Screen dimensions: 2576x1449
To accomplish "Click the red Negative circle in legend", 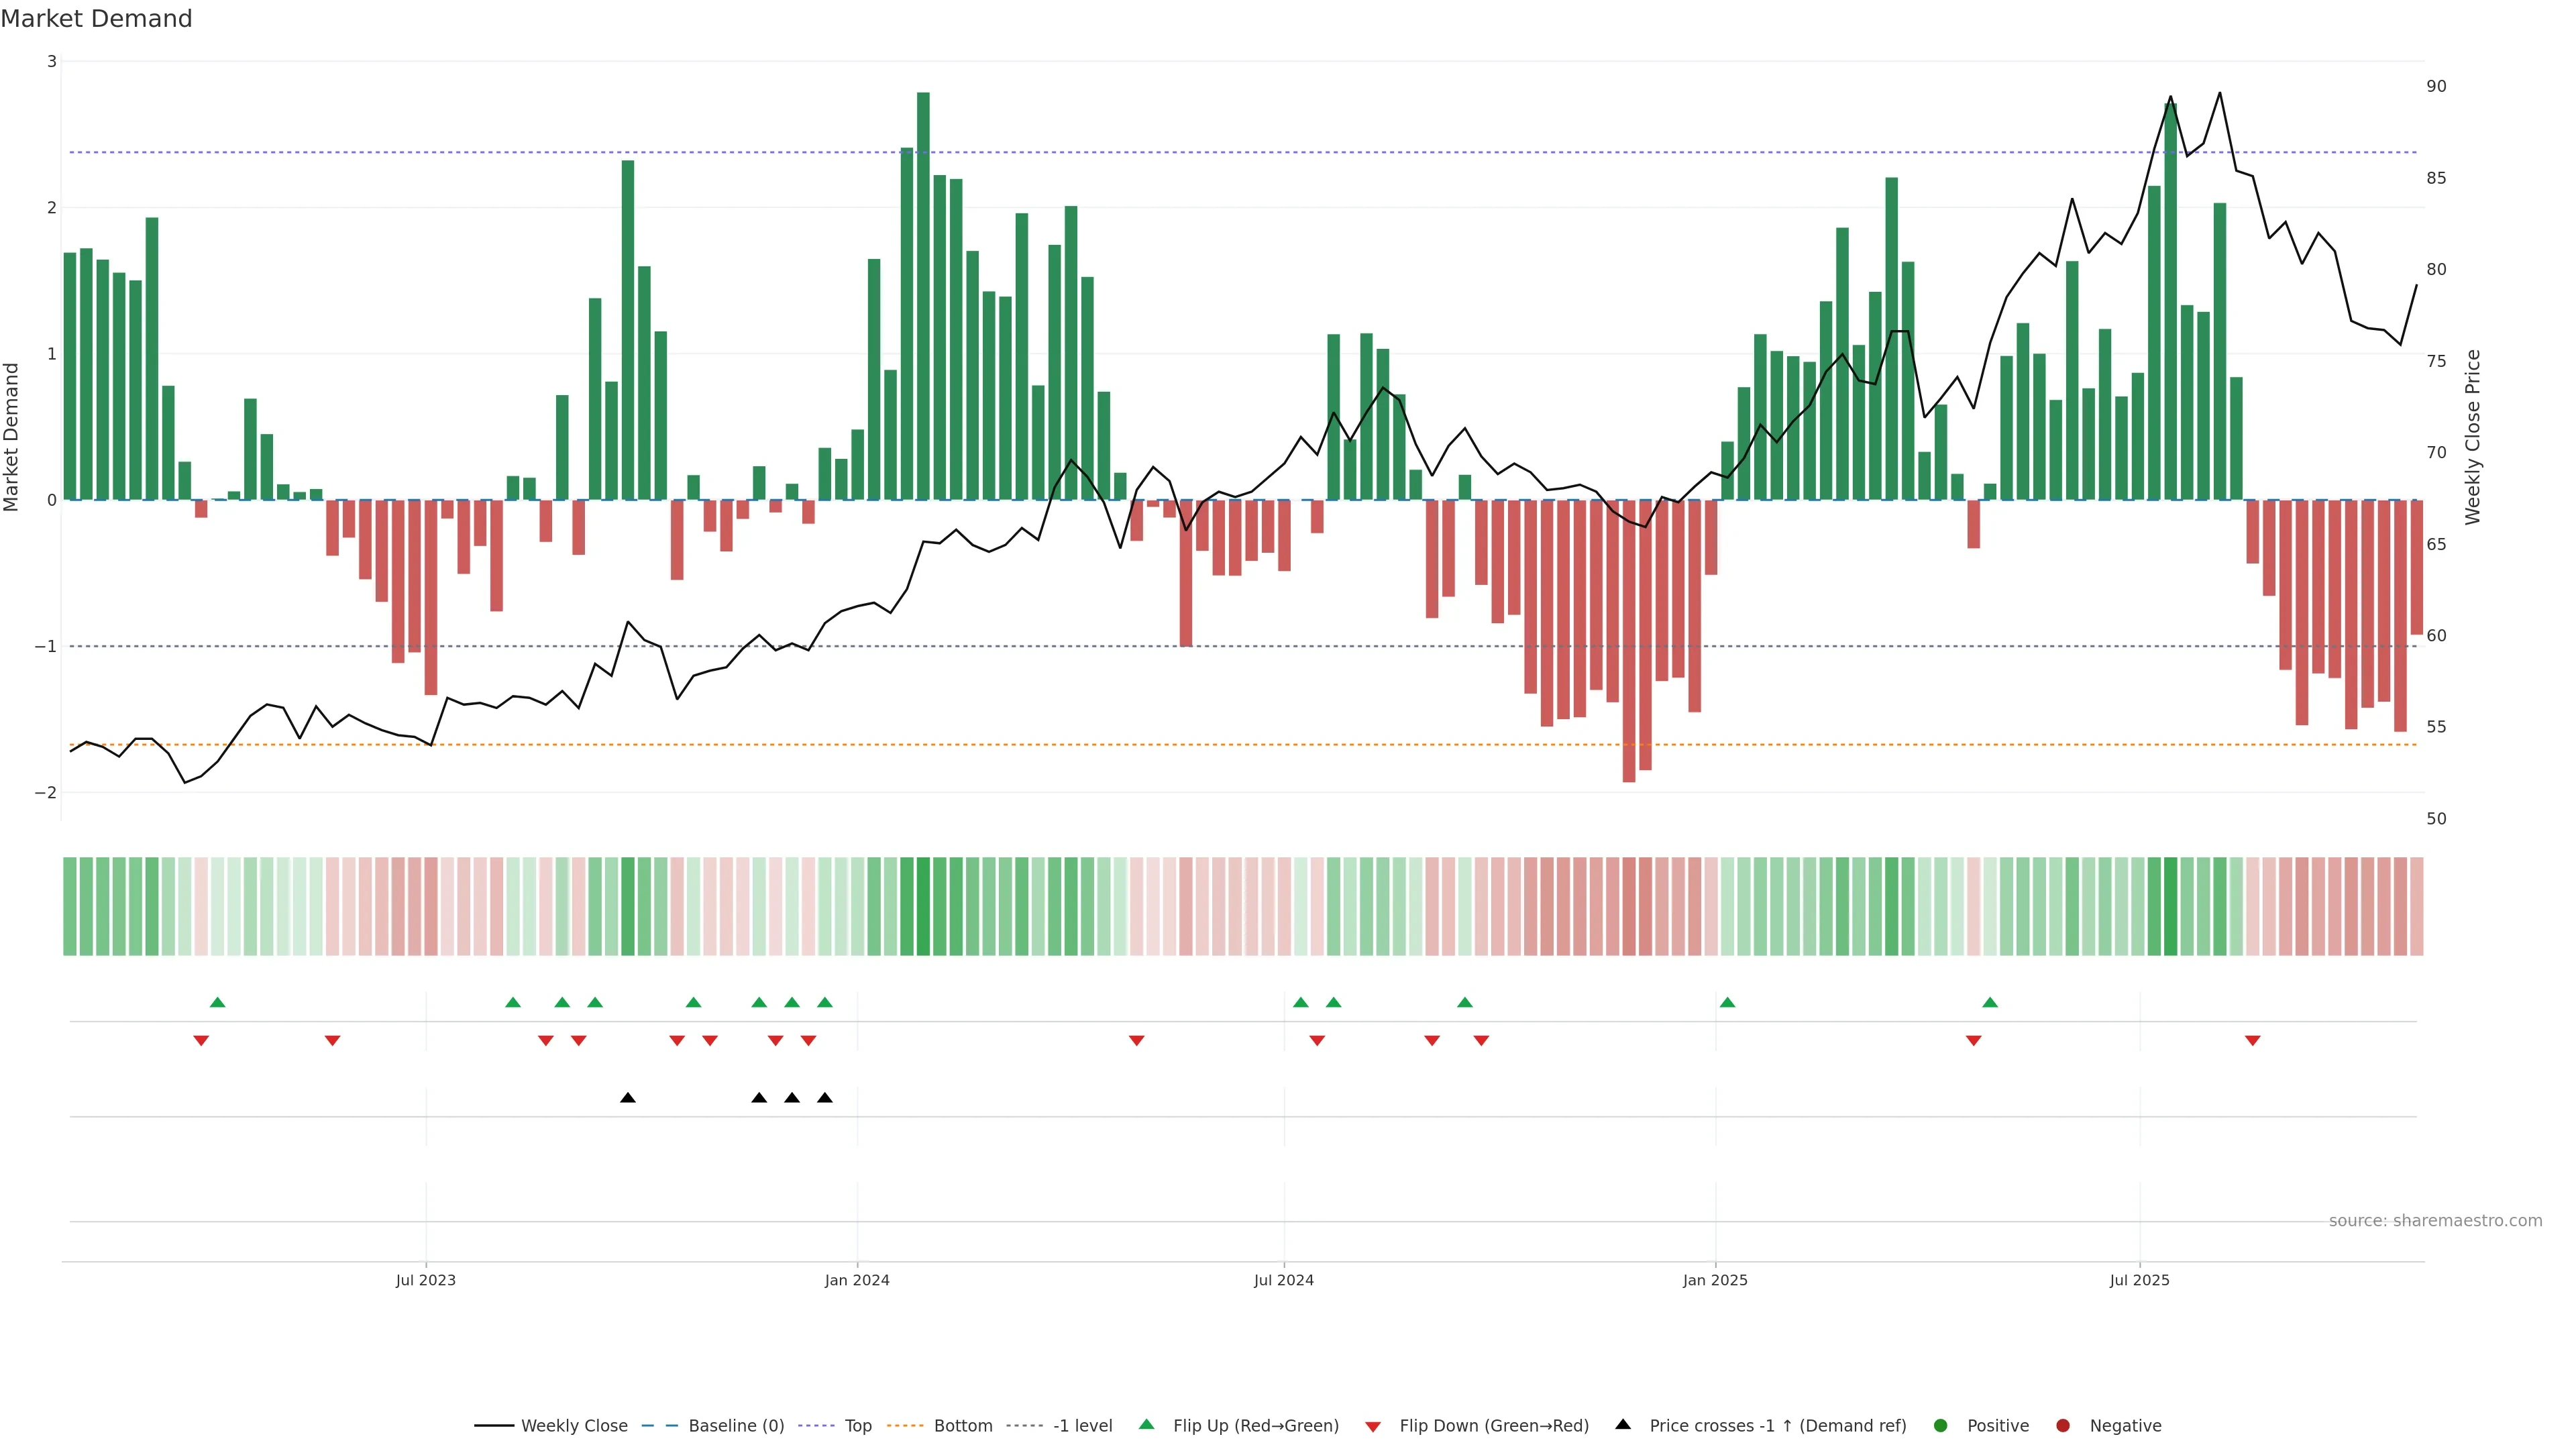I will click(2063, 1426).
